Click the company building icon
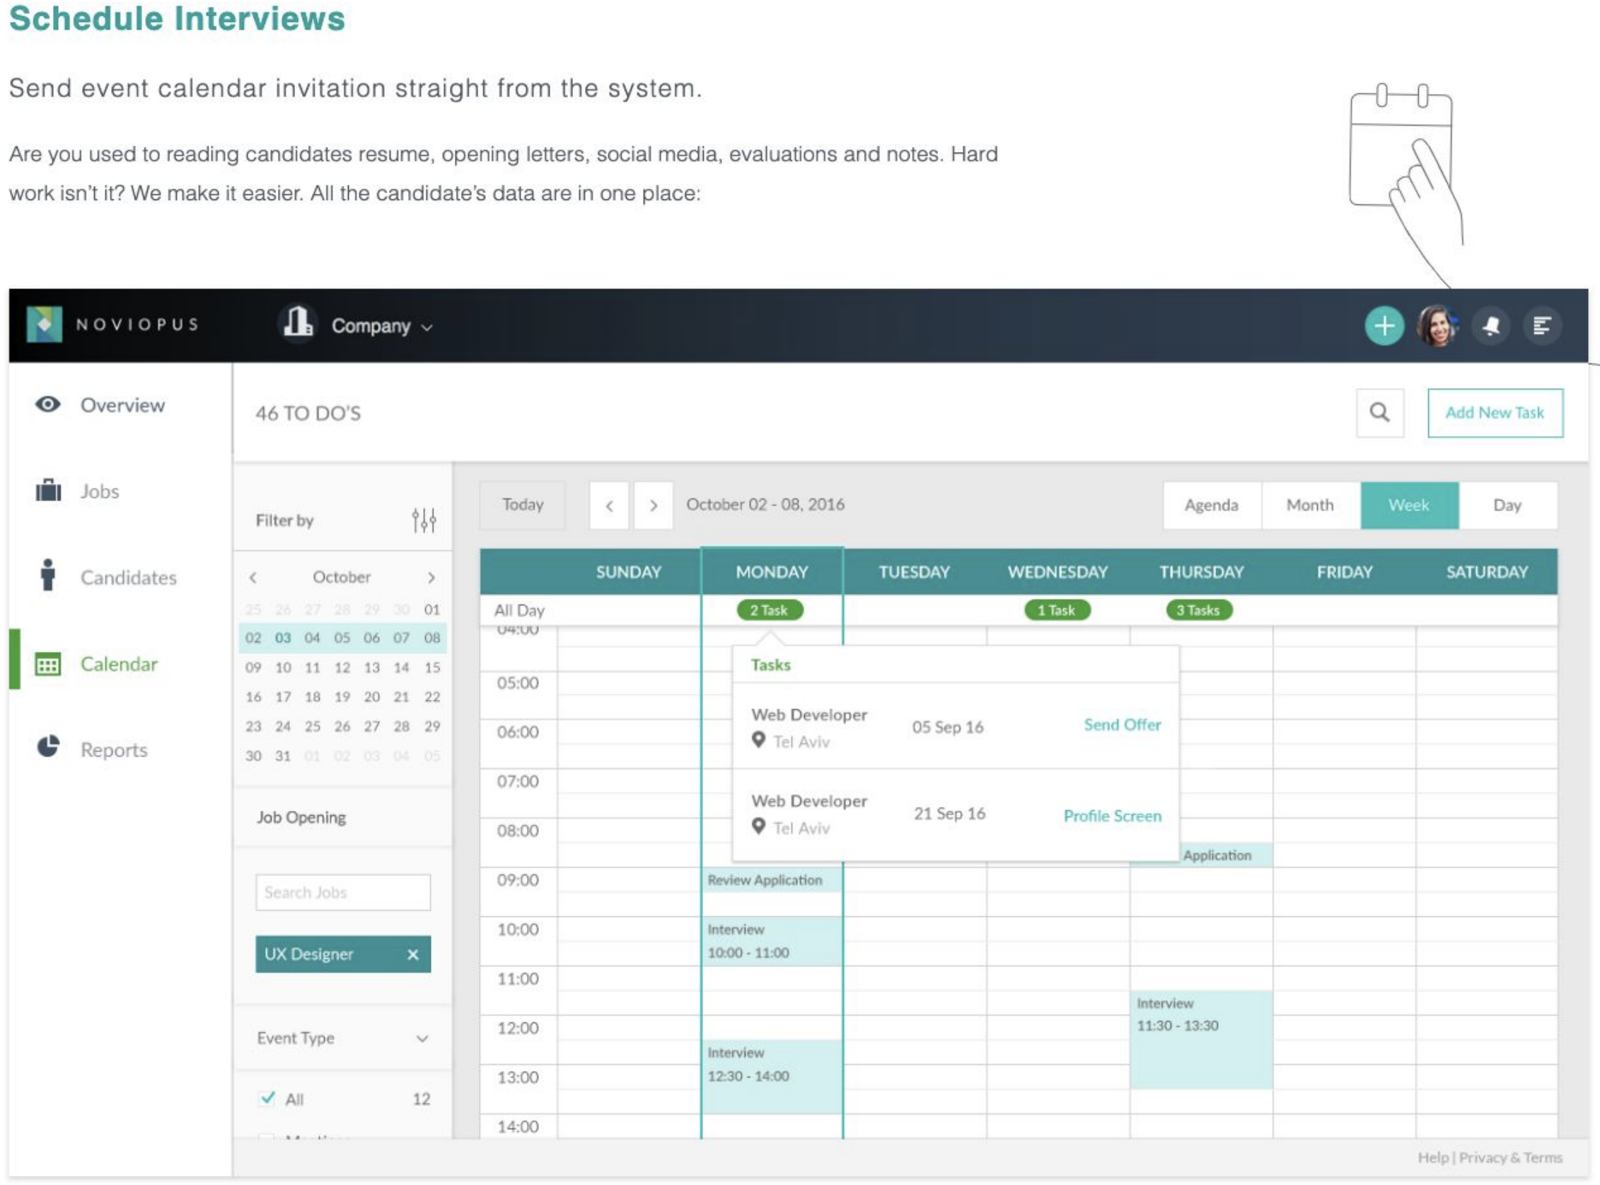 pyautogui.click(x=298, y=323)
